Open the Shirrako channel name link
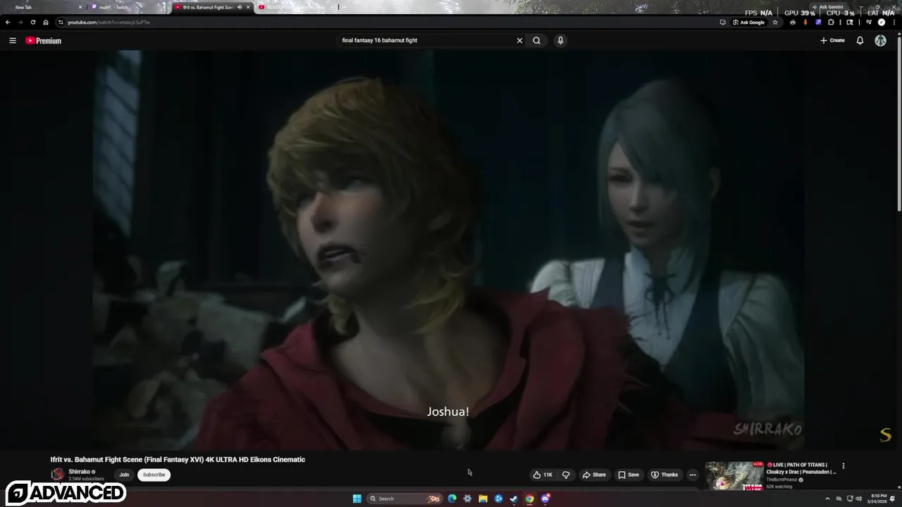 (x=79, y=472)
